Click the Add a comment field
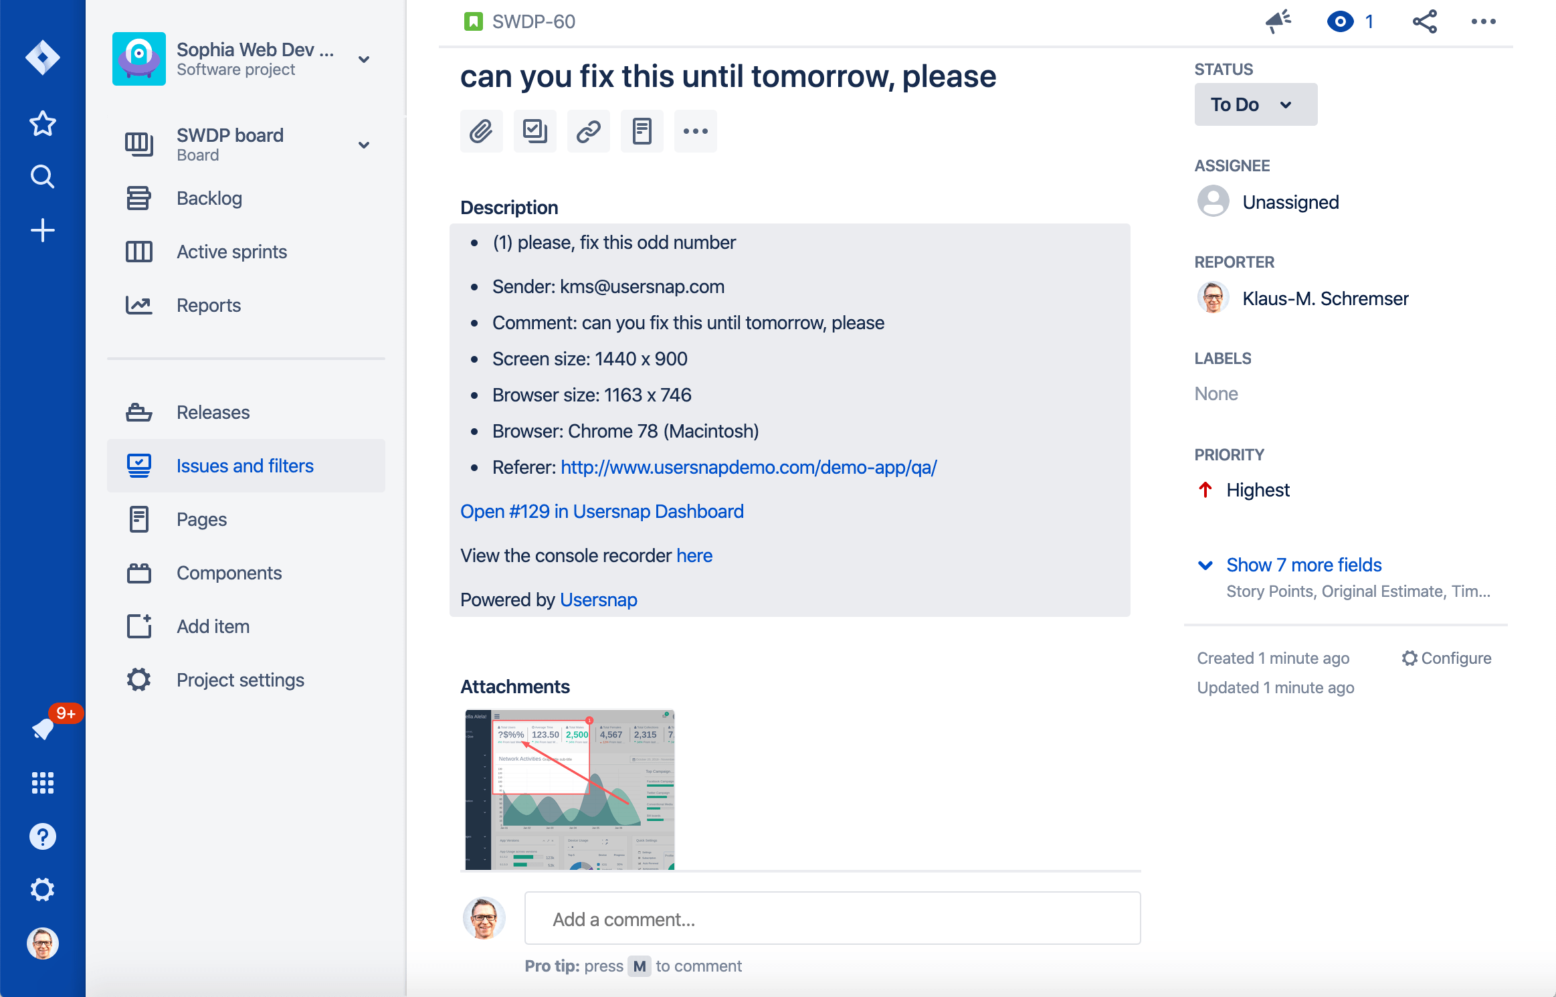 (832, 919)
